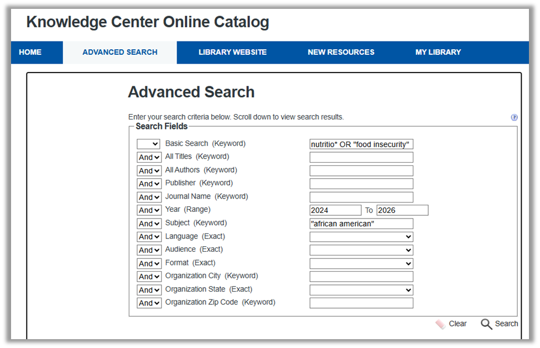Change the And operator for Subject
540x348 pixels.
pyautogui.click(x=149, y=224)
